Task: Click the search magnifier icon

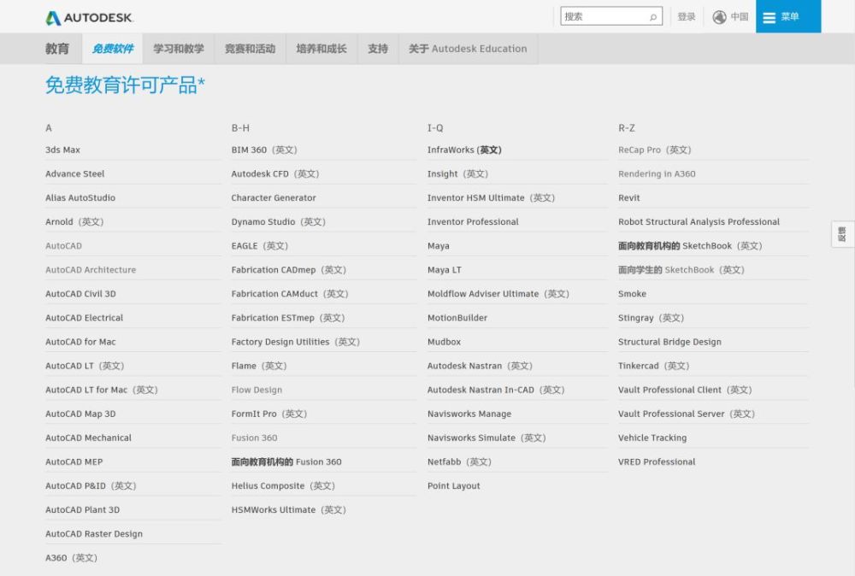Action: (652, 17)
